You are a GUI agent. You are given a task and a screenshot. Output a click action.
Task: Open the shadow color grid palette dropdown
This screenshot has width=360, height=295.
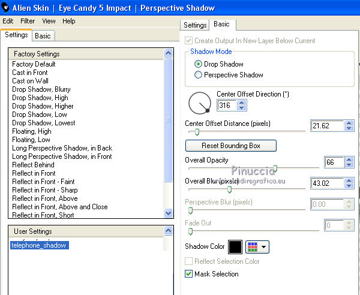(257, 247)
